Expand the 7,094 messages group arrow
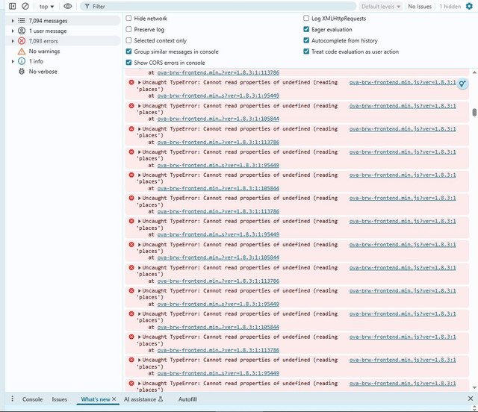 13,21
